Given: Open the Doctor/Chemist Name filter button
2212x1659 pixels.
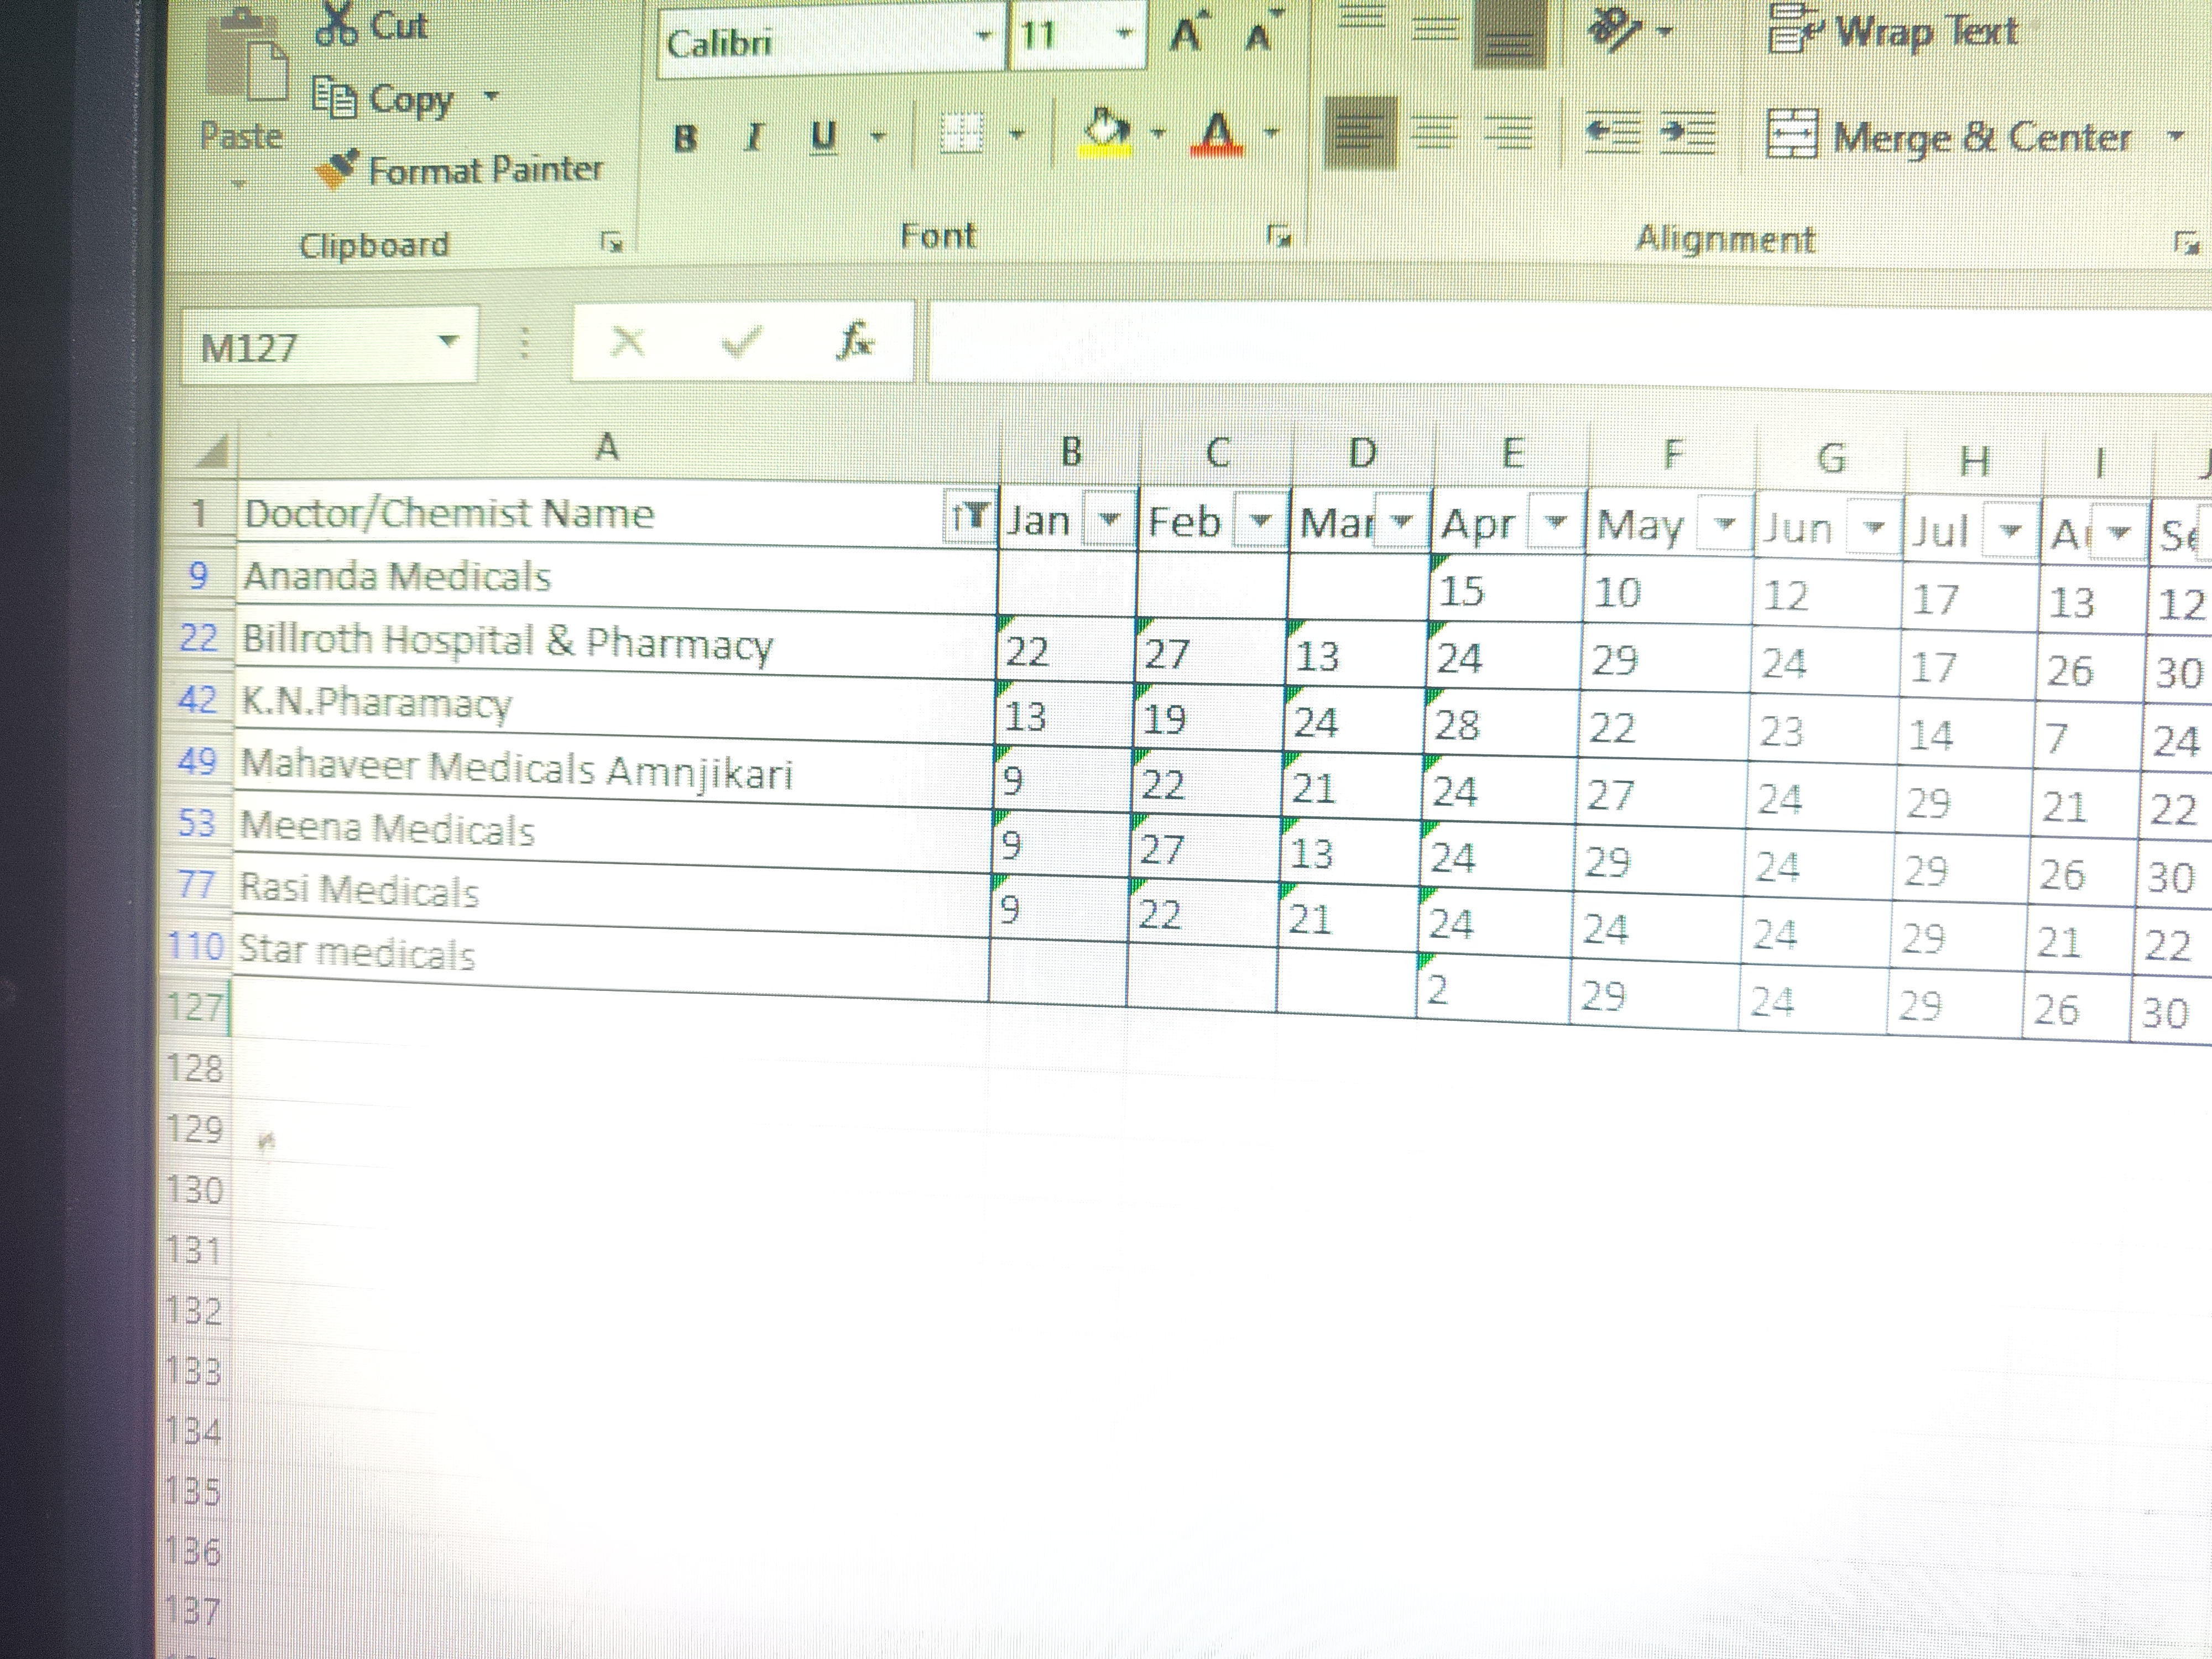Looking at the screenshot, I should click(969, 517).
